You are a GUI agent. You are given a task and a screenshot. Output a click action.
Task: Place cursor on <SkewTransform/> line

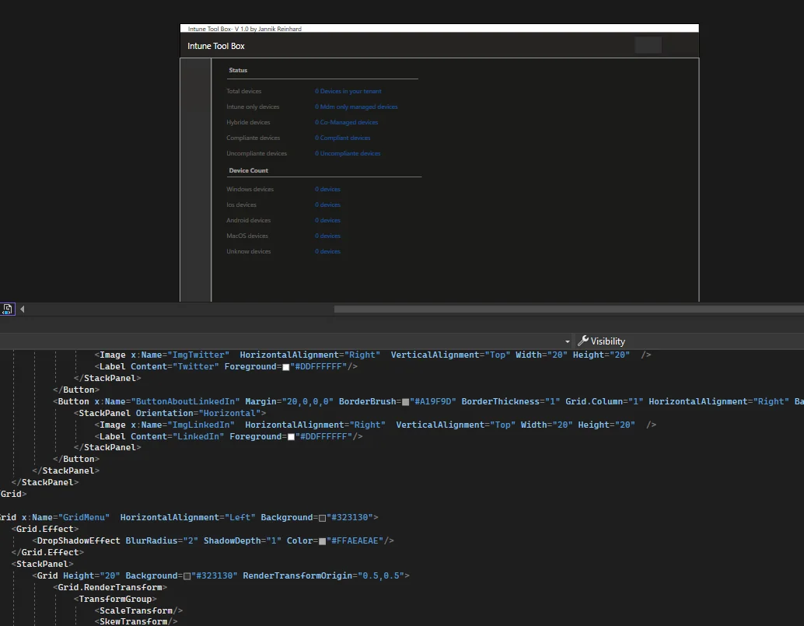point(136,621)
